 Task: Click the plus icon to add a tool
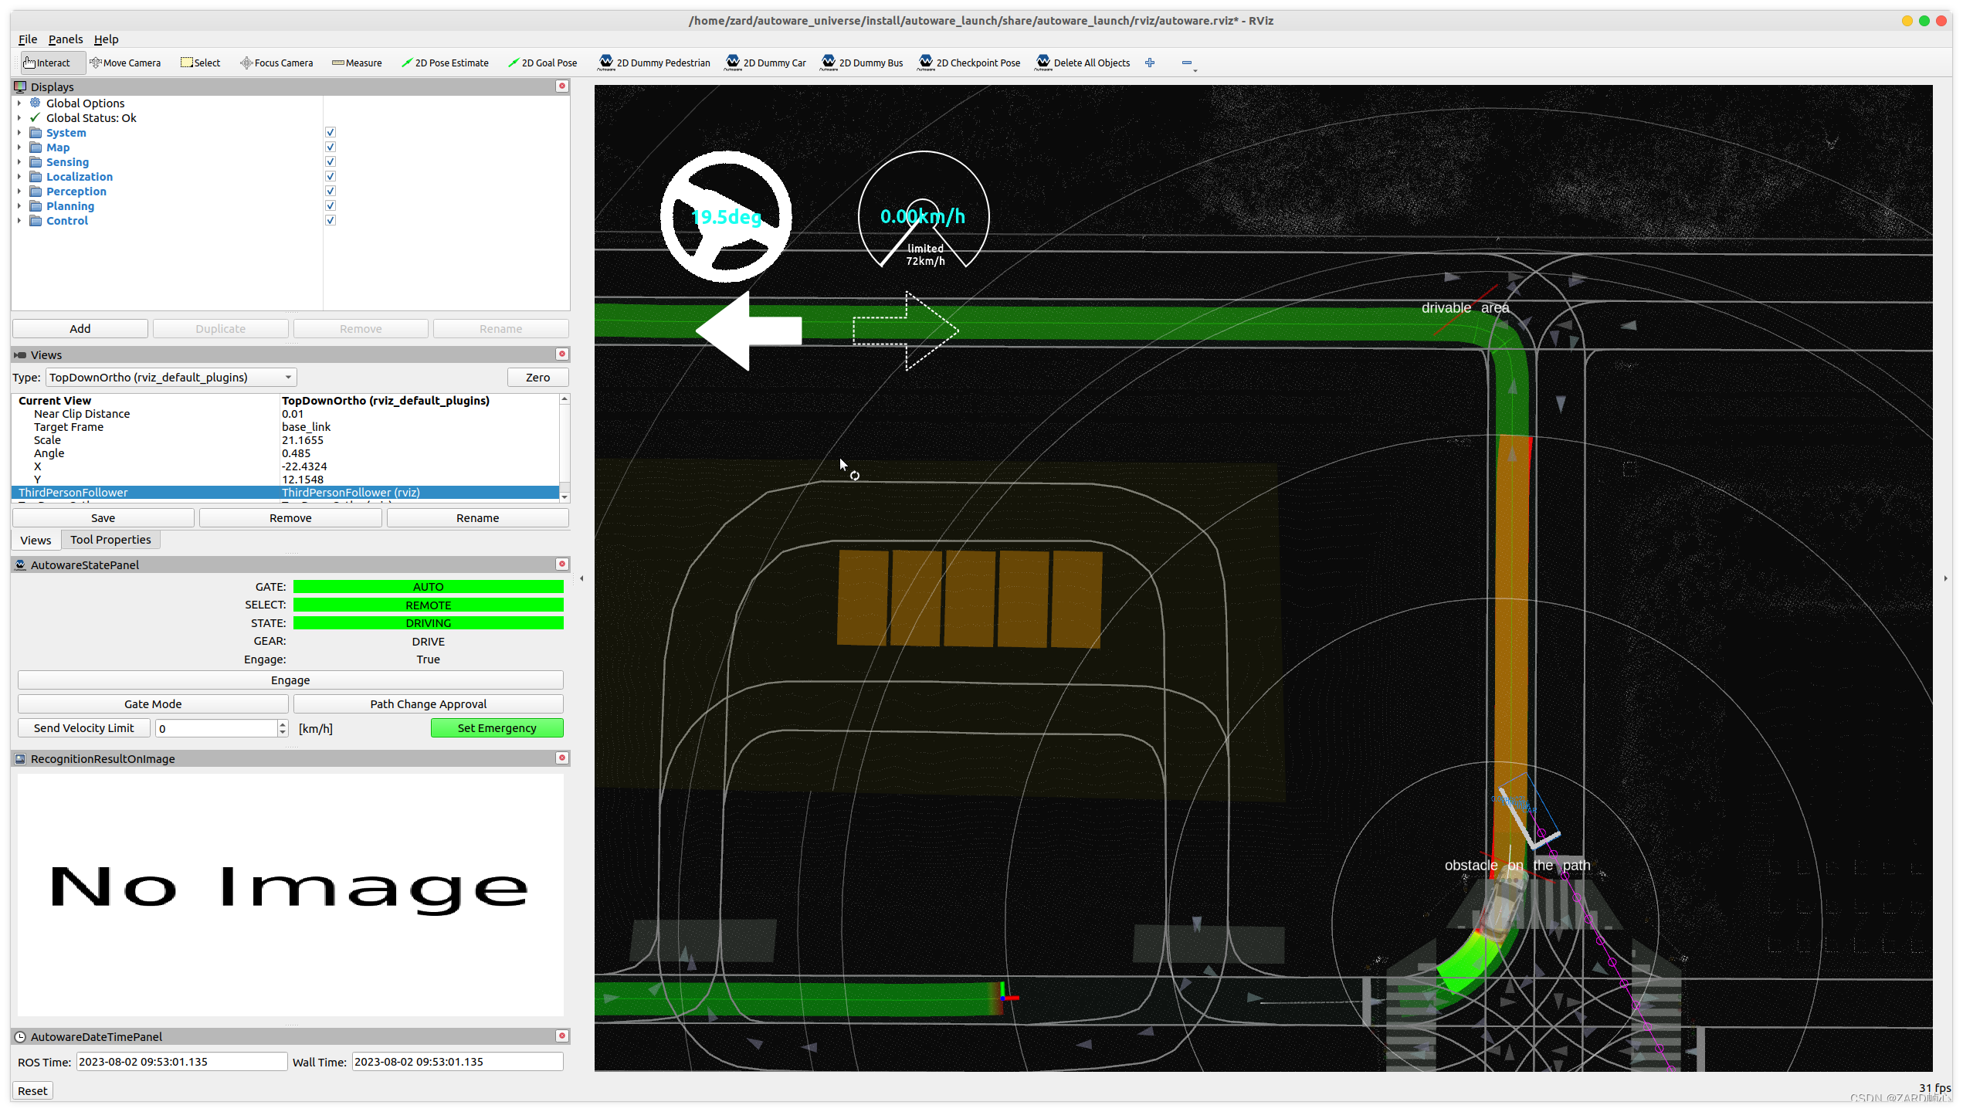click(x=1150, y=63)
